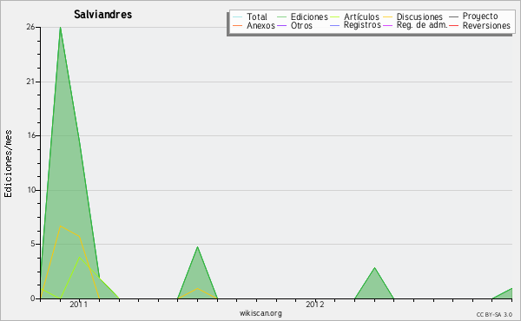Click the y-axis value 26

pos(30,27)
